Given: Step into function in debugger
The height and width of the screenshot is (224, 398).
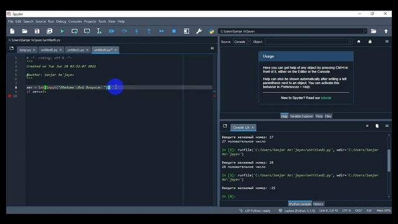Looking at the screenshot, I should tap(137, 31).
